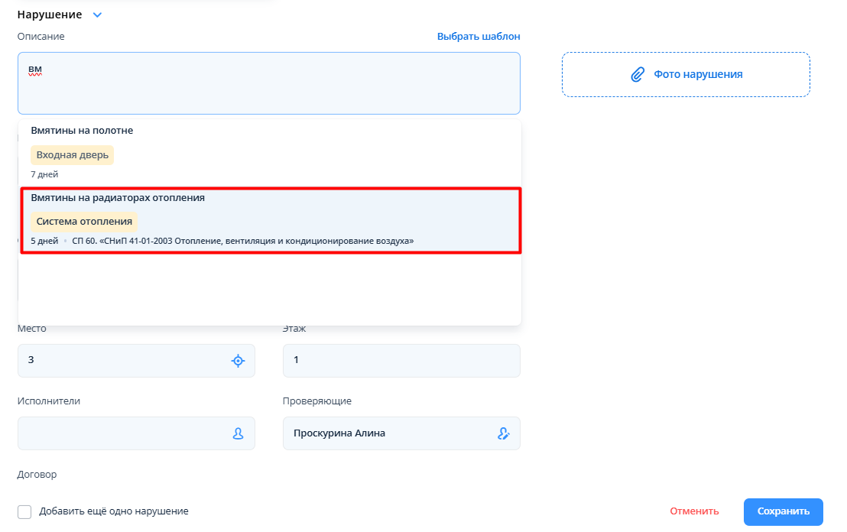Image resolution: width=847 pixels, height=532 pixels.
Task: Select the Вмятины на полотне suggestion
Action: click(82, 131)
